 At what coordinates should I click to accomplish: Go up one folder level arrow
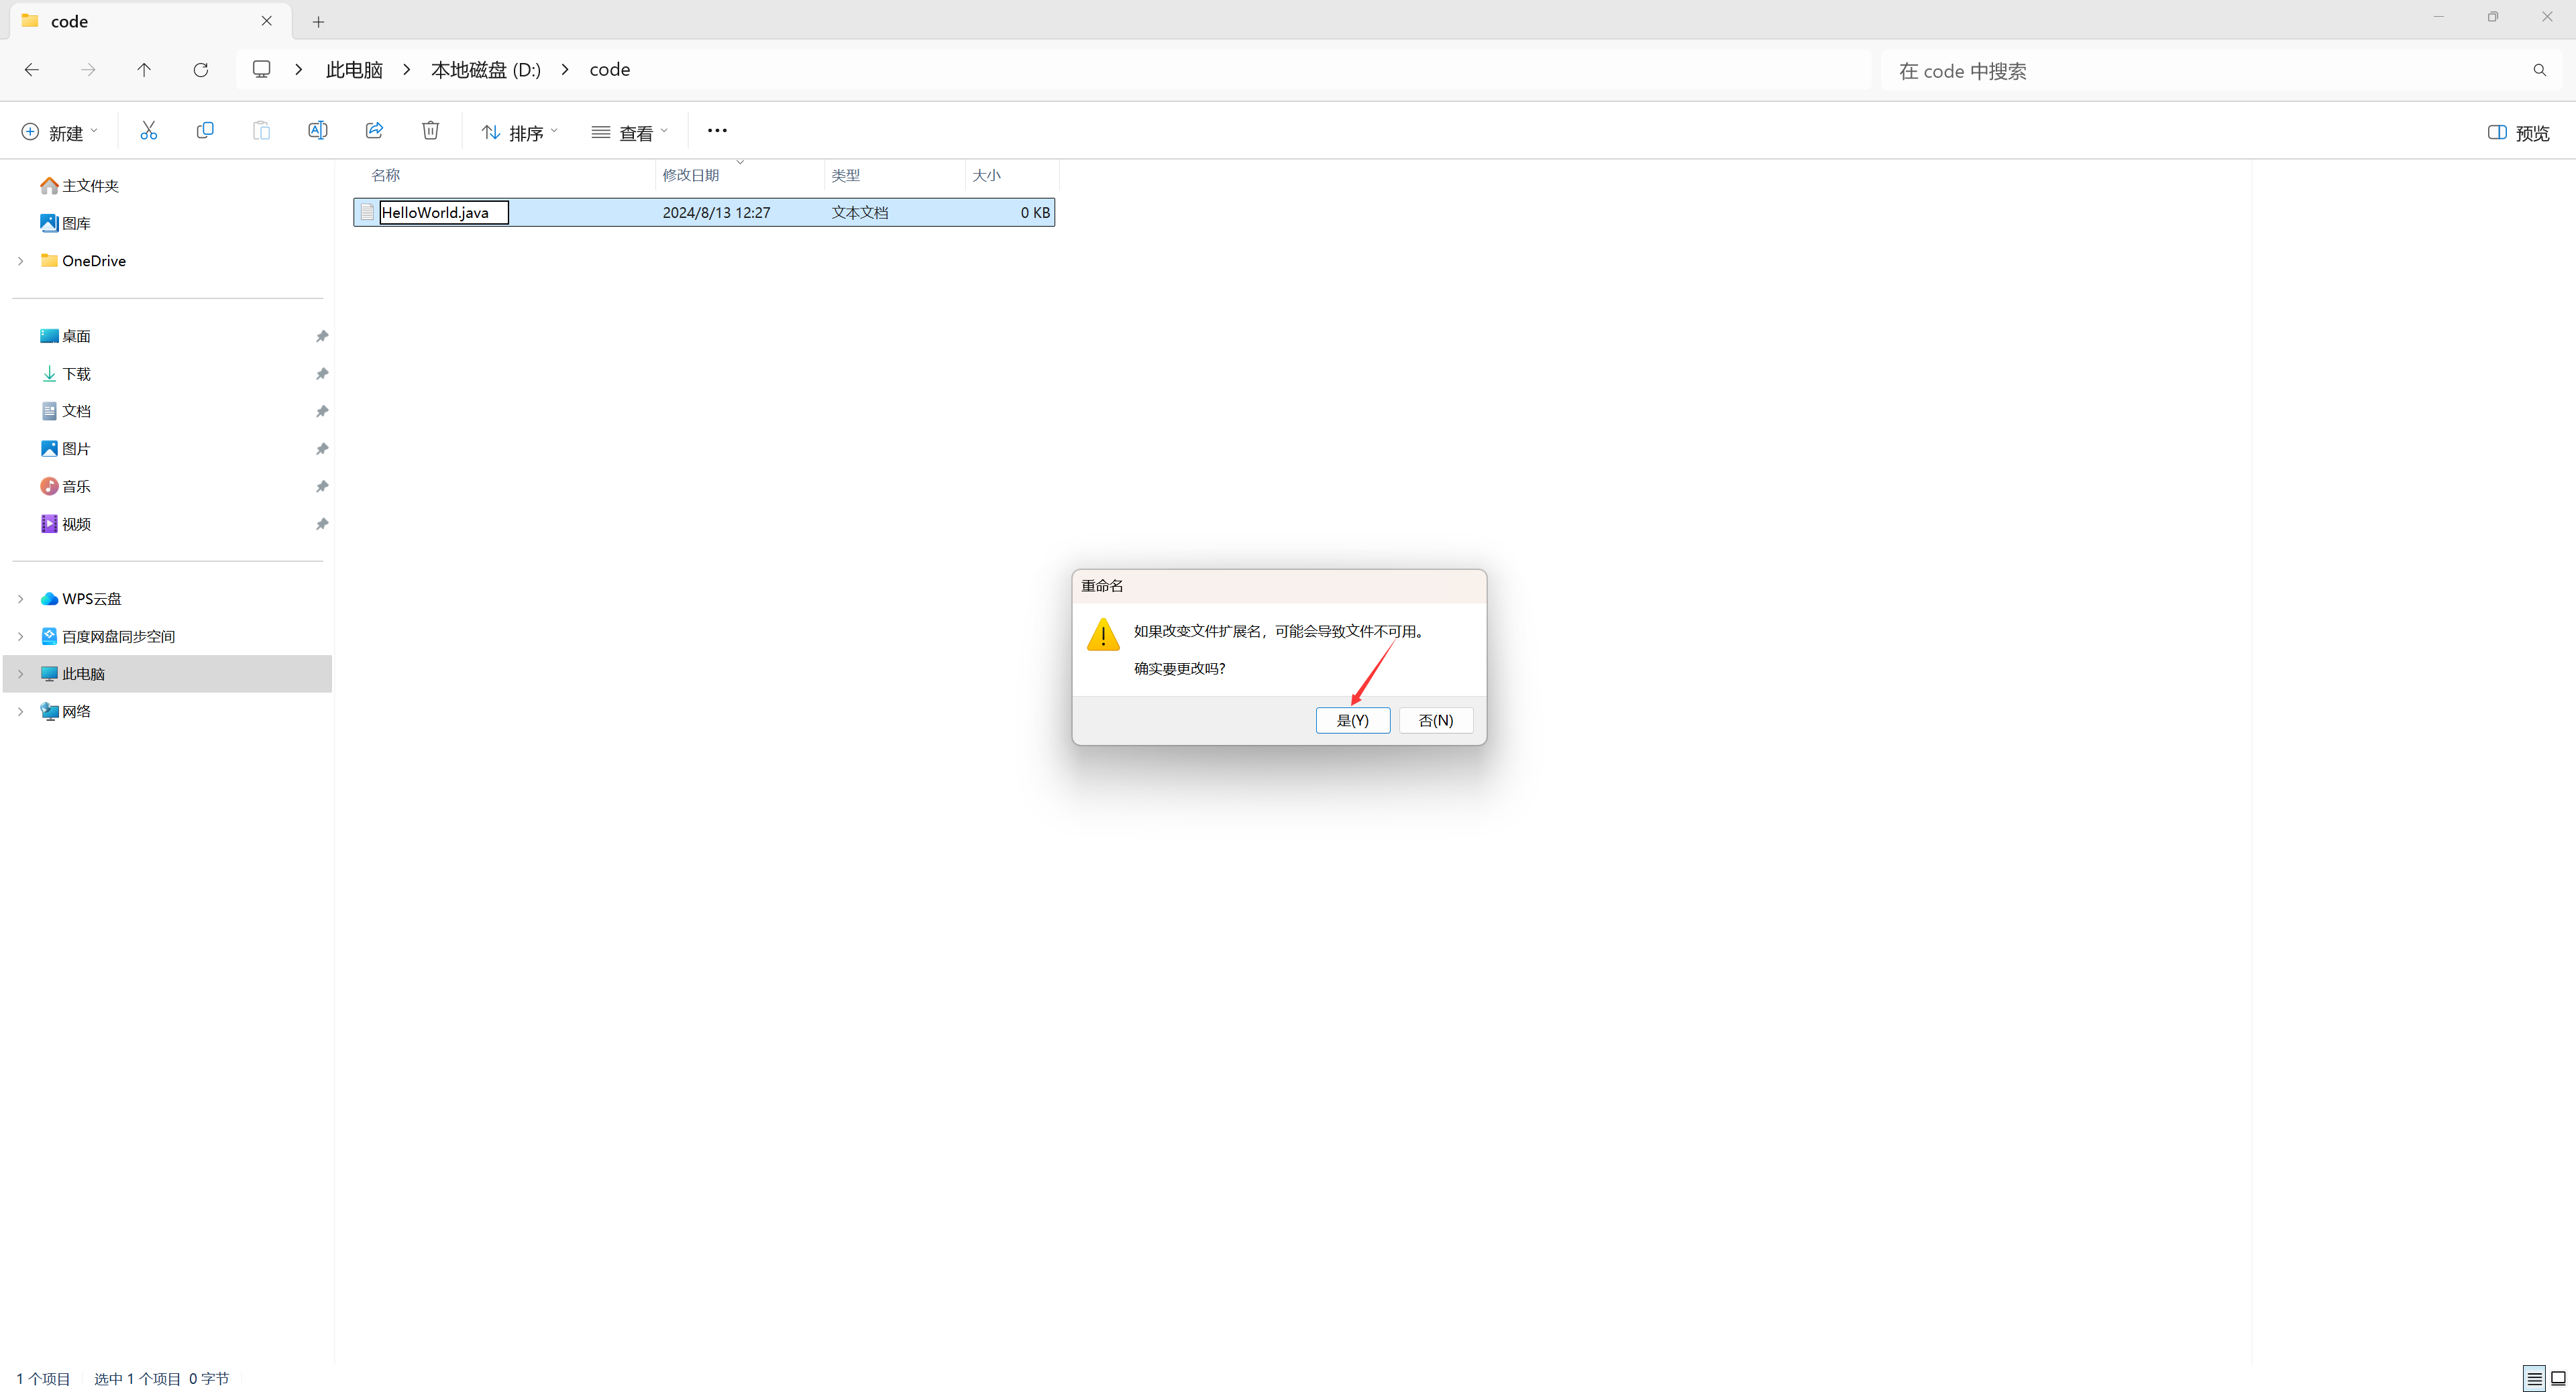click(x=144, y=70)
